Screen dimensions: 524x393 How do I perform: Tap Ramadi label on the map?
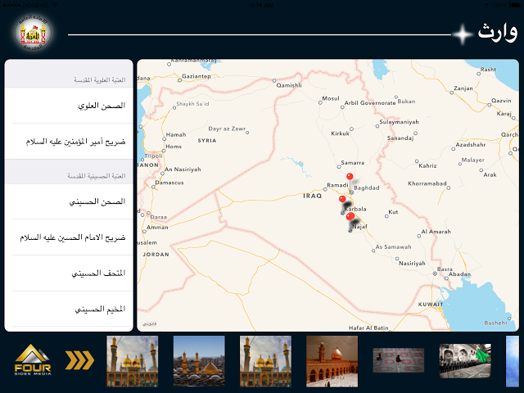[337, 185]
